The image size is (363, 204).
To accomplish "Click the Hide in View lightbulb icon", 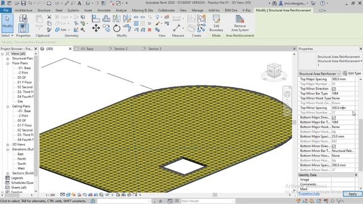I will coord(158,17).
